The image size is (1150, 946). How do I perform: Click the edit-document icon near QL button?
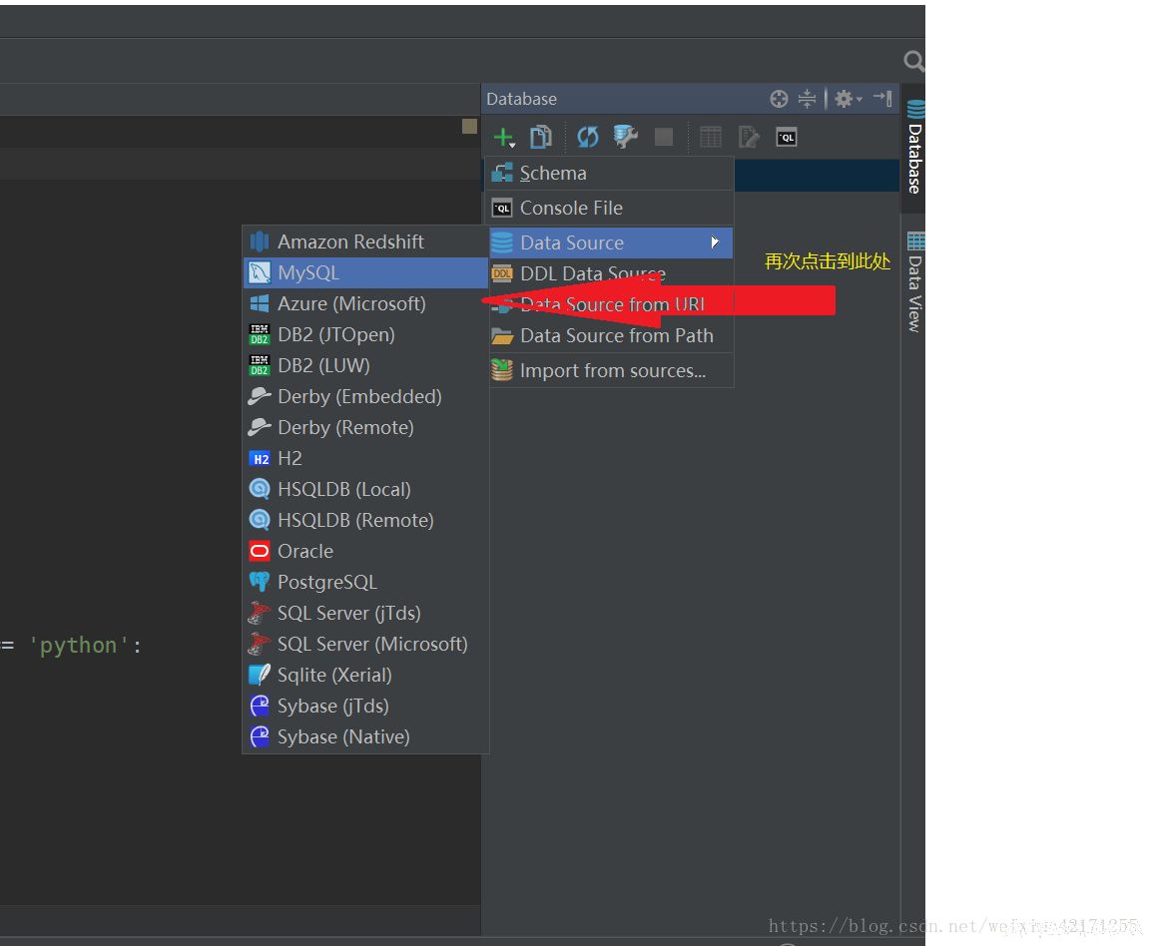pos(749,137)
